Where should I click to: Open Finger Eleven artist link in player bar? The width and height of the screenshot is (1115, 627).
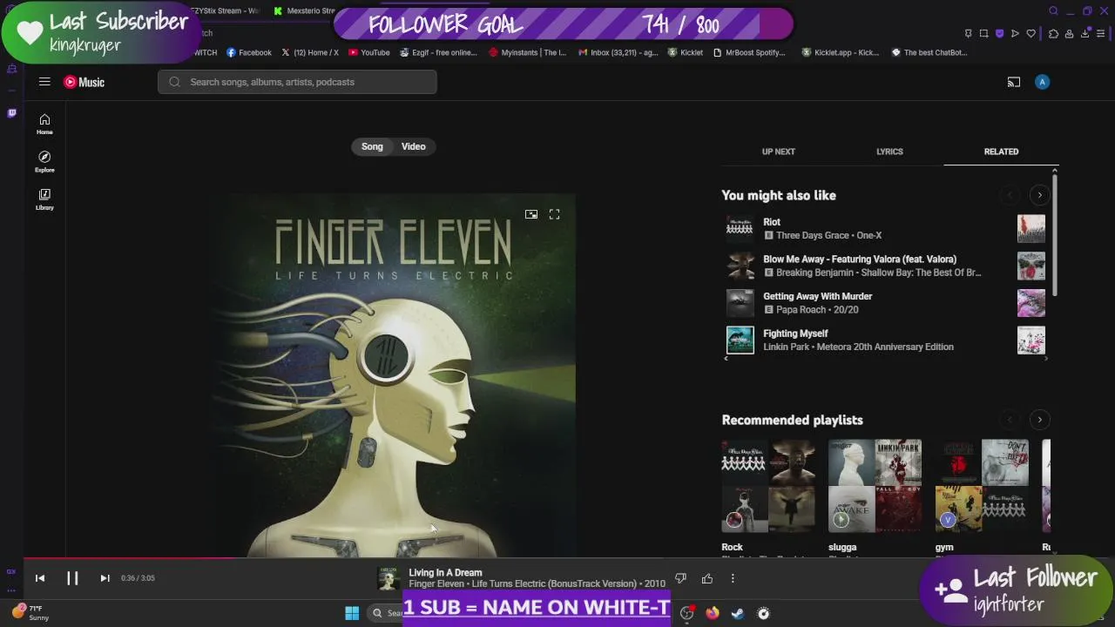coord(436,583)
